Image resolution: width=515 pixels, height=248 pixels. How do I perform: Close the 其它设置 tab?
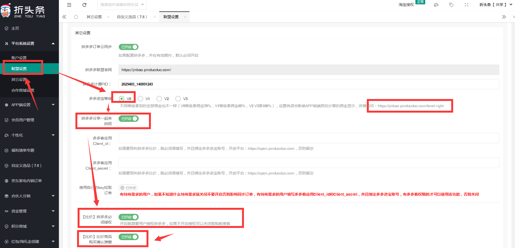point(108,17)
